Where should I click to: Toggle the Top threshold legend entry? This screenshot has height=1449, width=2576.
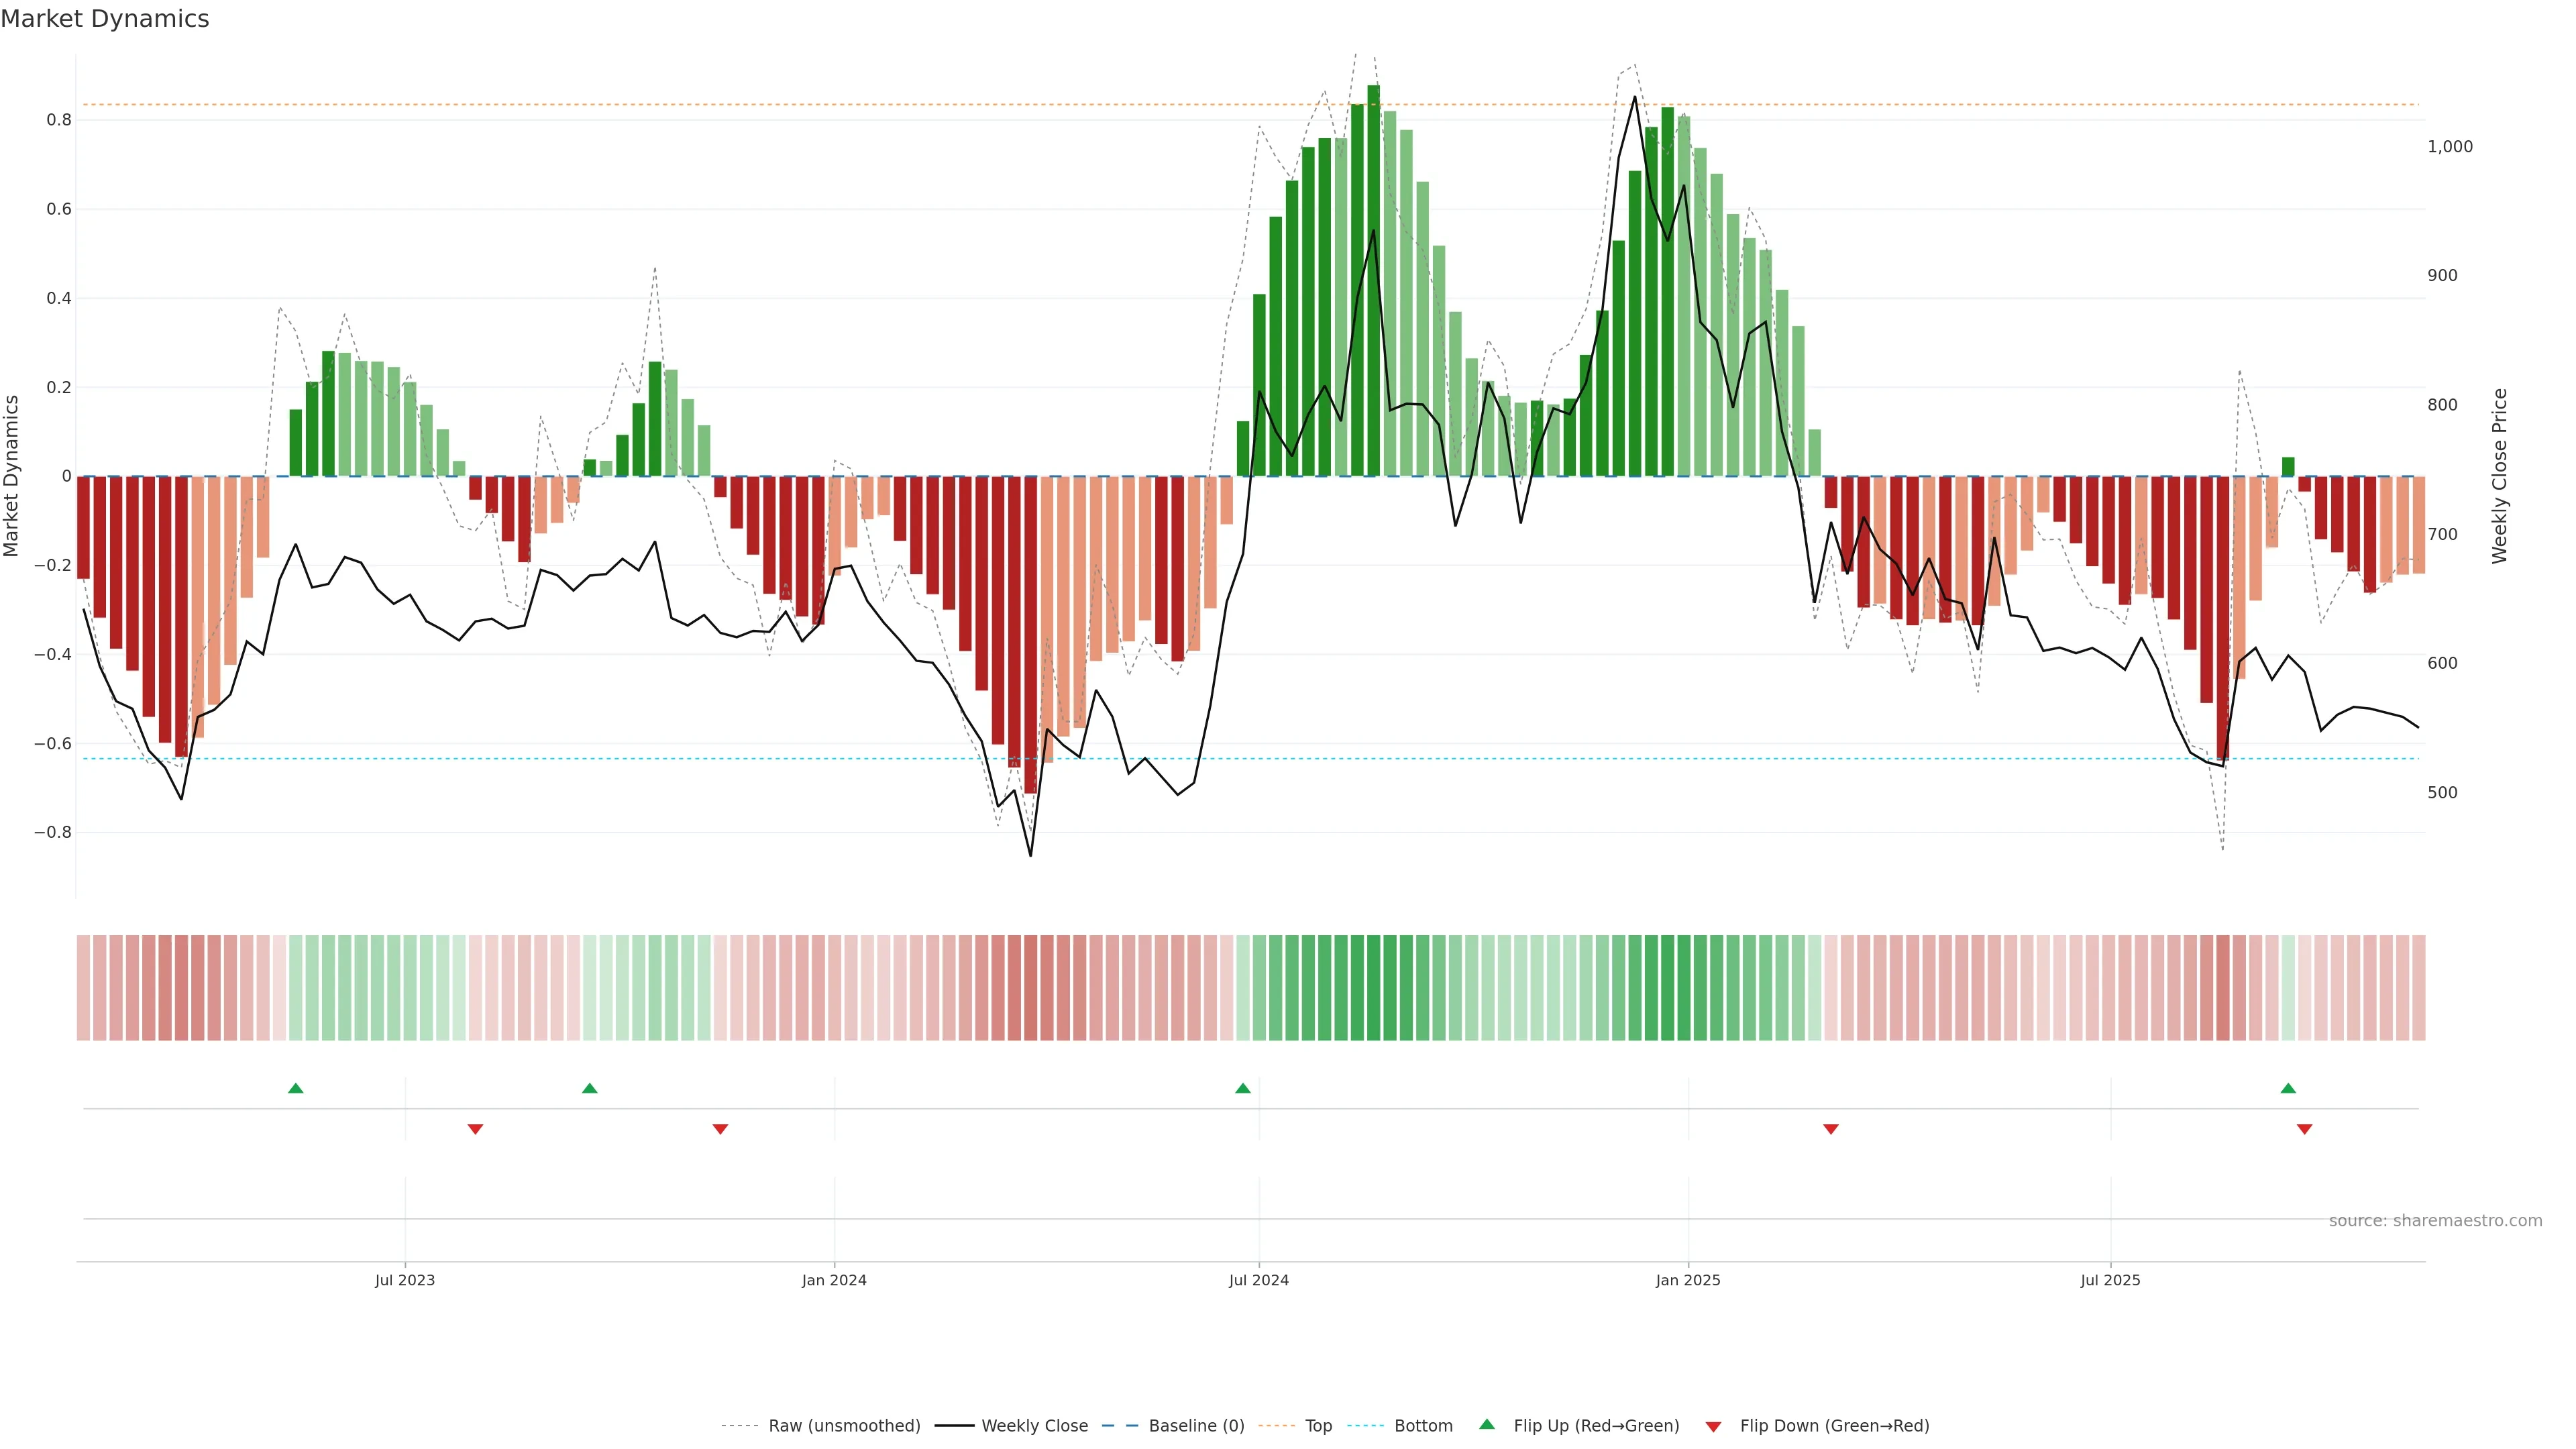click(x=1318, y=1426)
